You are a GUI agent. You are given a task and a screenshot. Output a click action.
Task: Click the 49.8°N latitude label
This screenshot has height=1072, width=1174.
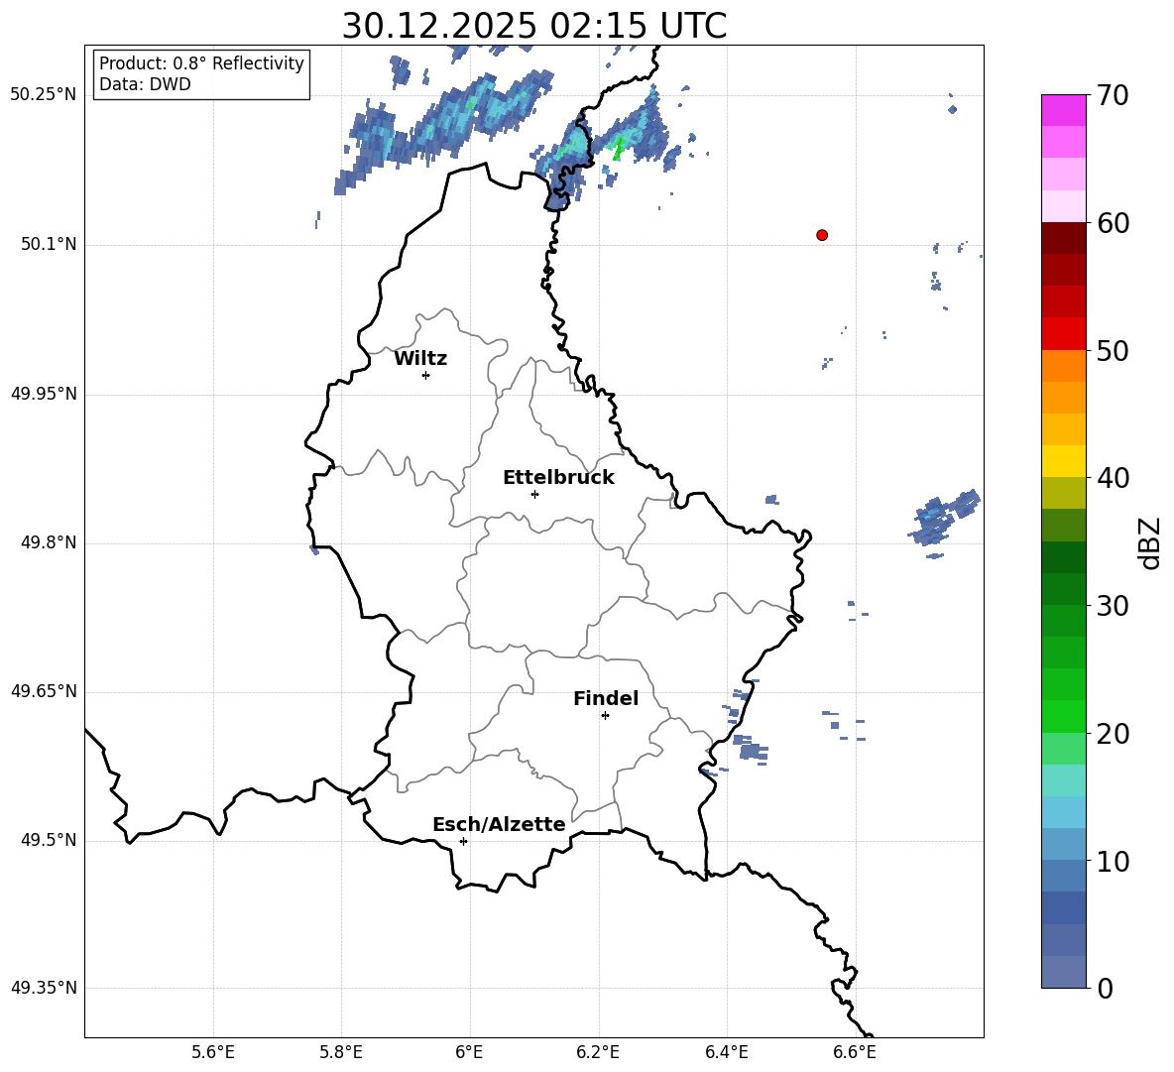pyautogui.click(x=49, y=542)
